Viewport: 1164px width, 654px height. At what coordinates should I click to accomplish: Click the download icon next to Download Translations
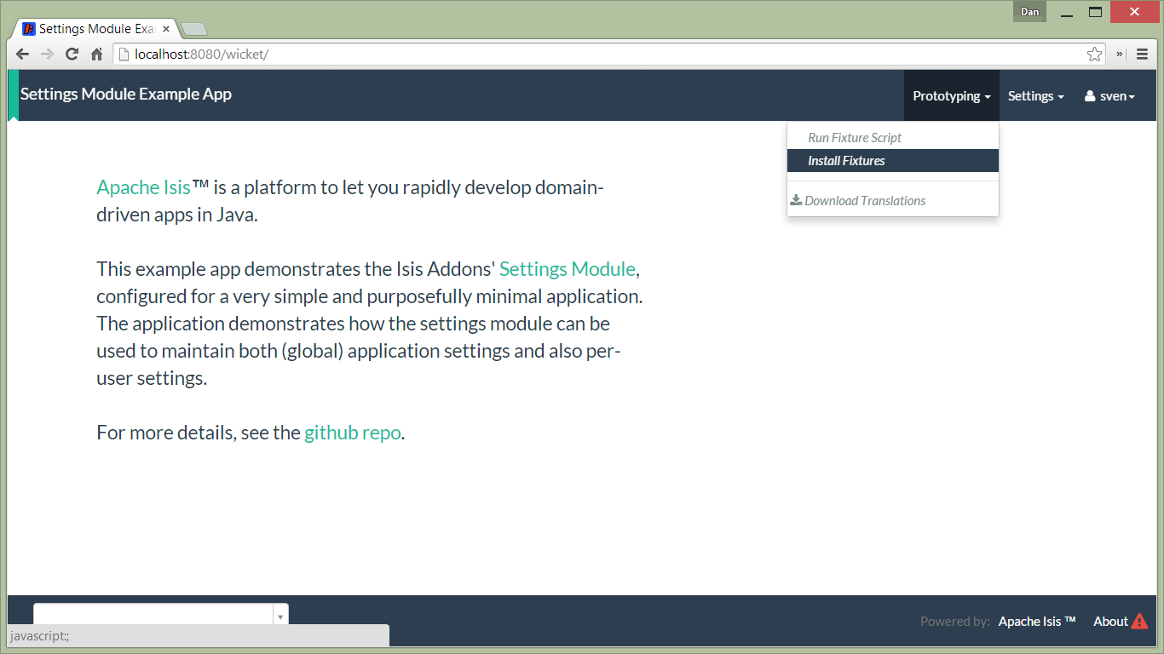pyautogui.click(x=796, y=200)
